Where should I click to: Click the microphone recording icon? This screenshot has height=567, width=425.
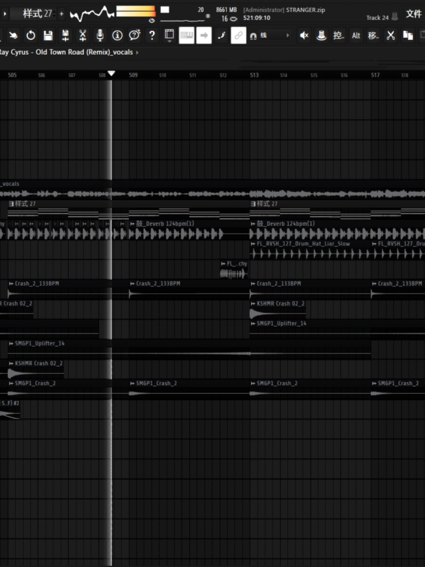tap(100, 35)
